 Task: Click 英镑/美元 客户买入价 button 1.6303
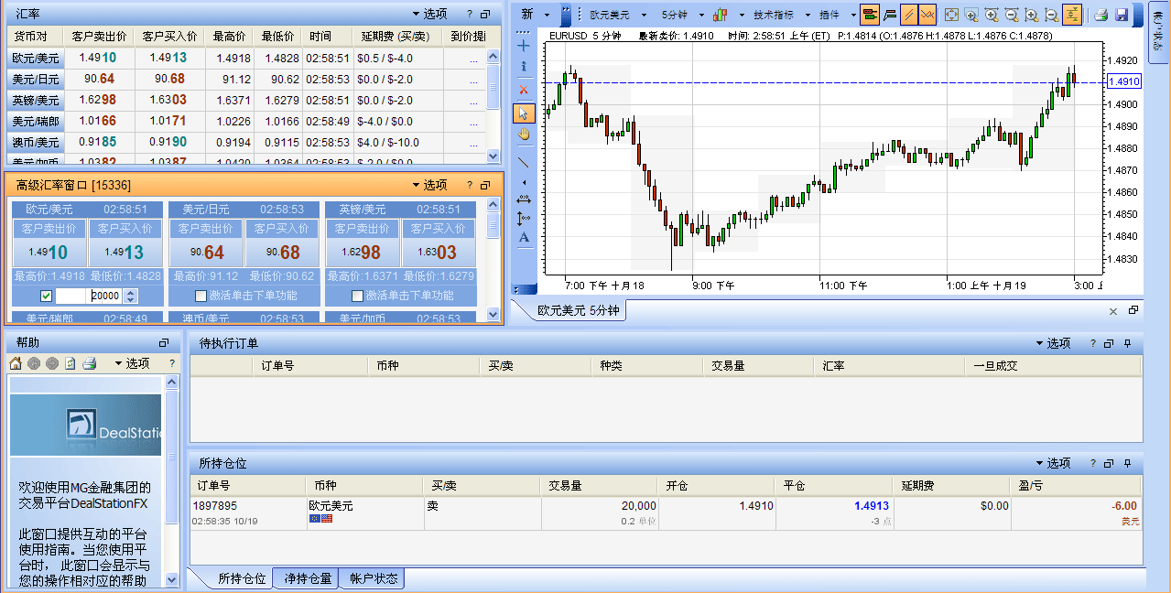tap(439, 243)
